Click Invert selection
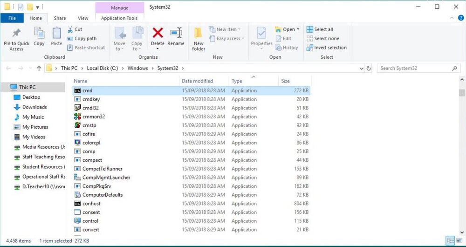This screenshot has width=466, height=247. point(327,48)
